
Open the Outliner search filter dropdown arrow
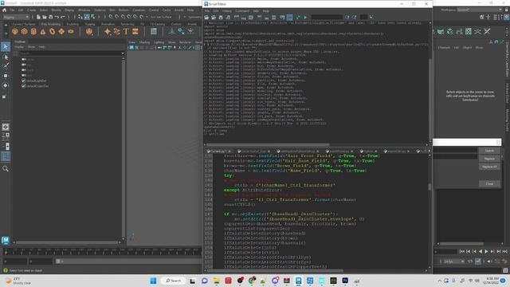[123, 53]
